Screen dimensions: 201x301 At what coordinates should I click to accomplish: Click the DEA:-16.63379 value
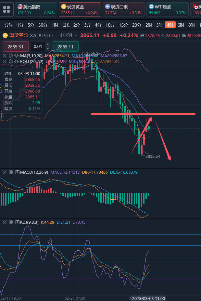(x=124, y=172)
